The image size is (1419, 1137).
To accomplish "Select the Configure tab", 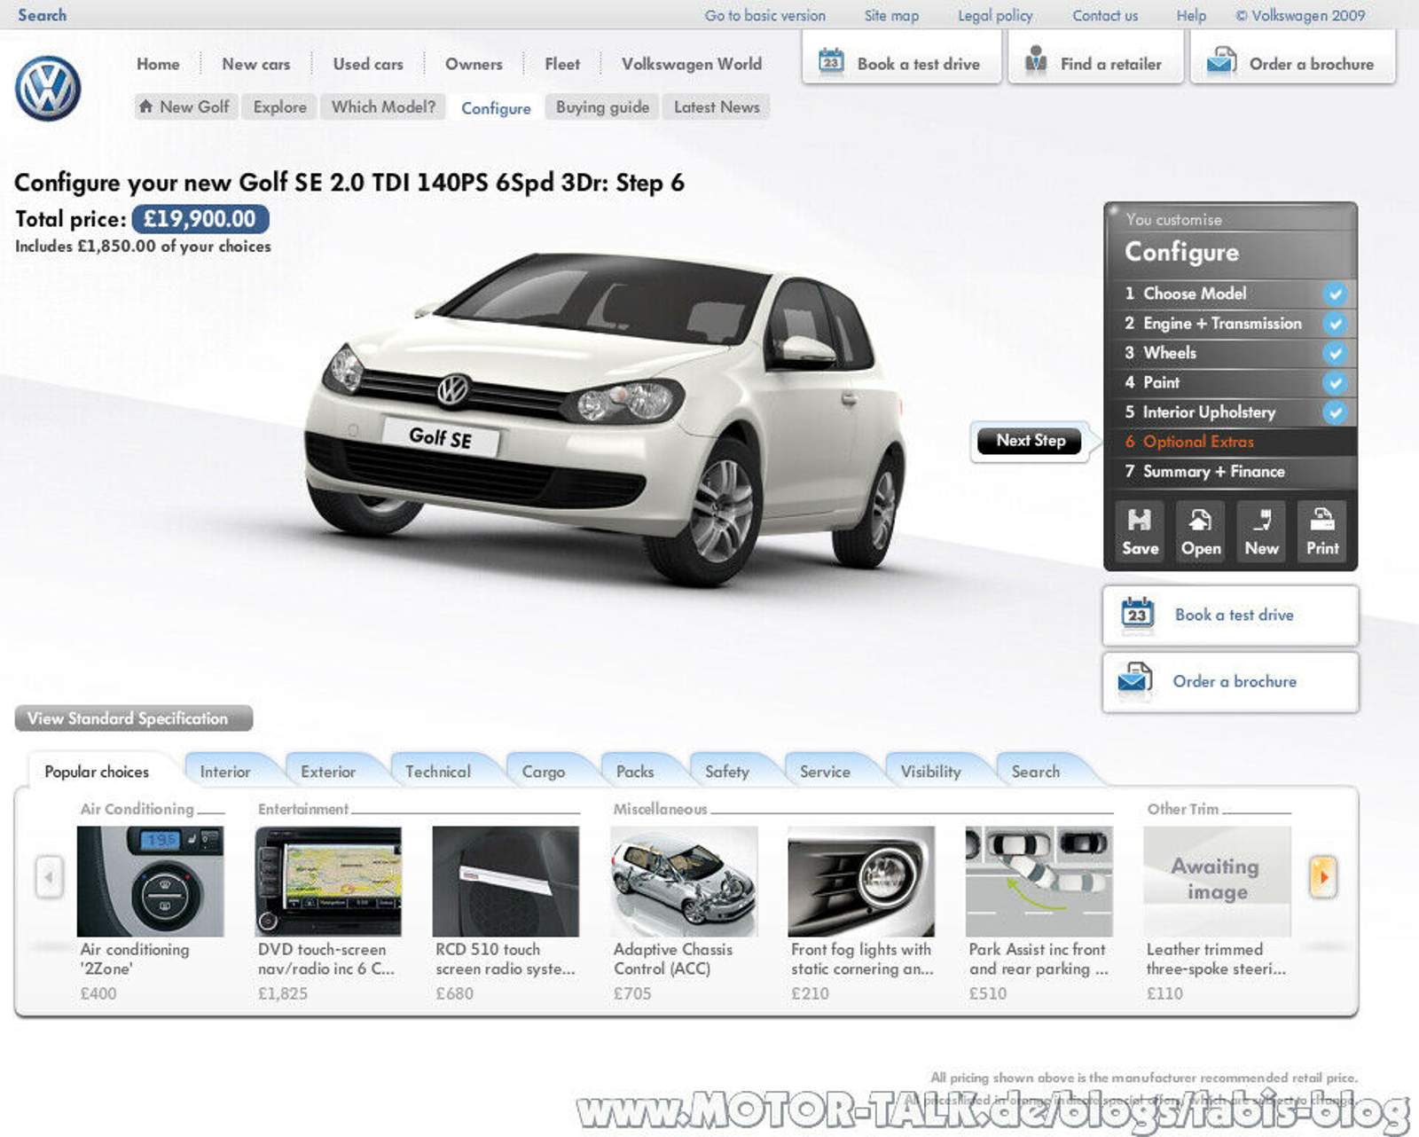I will point(496,107).
